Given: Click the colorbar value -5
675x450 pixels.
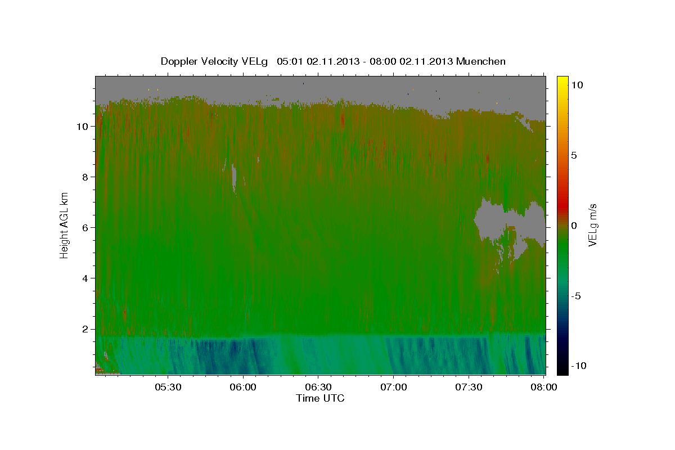Looking at the screenshot, I should (x=575, y=296).
